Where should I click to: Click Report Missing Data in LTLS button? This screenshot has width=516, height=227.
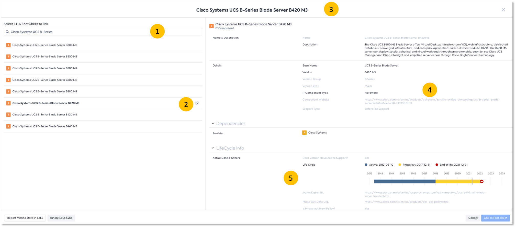coord(25,218)
